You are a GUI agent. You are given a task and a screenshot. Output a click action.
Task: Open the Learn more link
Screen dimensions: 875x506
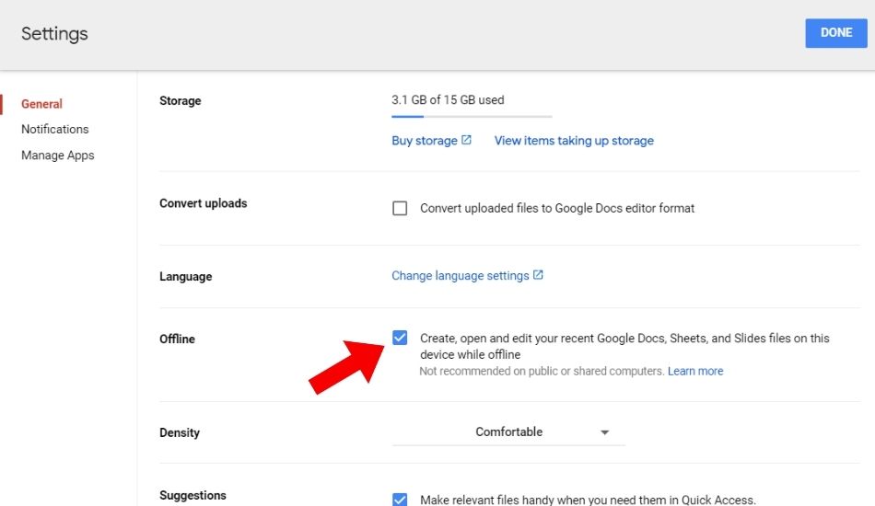[x=695, y=371]
